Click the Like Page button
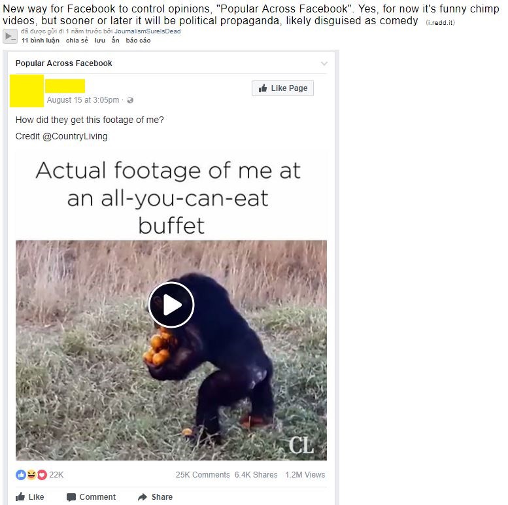The width and height of the screenshot is (508, 505). pyautogui.click(x=282, y=88)
